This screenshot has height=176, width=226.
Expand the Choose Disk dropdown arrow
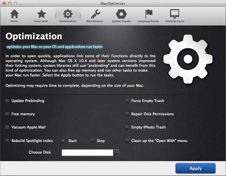(116, 152)
